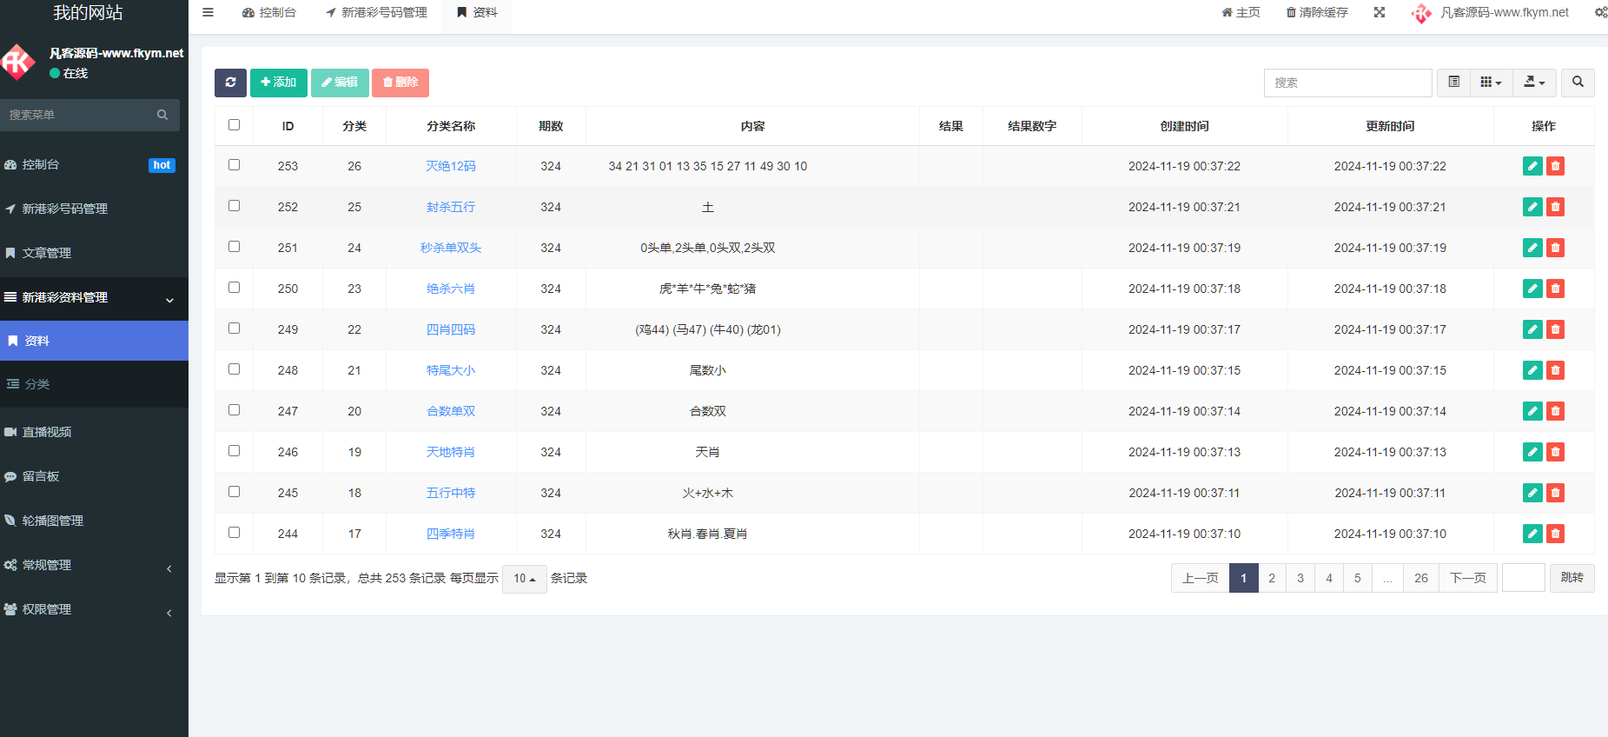The width and height of the screenshot is (1608, 737).
Task: Select the checkbox for row ID 249
Action: 234,328
